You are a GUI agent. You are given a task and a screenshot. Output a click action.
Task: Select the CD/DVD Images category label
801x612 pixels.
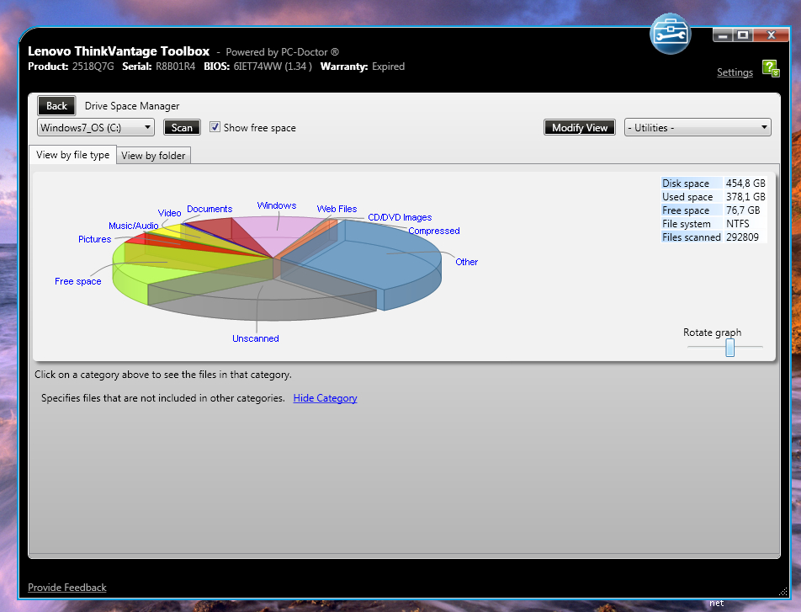point(400,217)
